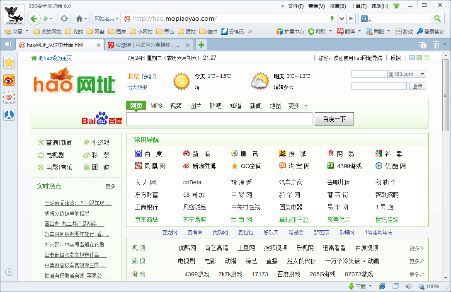Reload the page with the refresh icon
The height and width of the screenshot is (292, 451).
64,18
